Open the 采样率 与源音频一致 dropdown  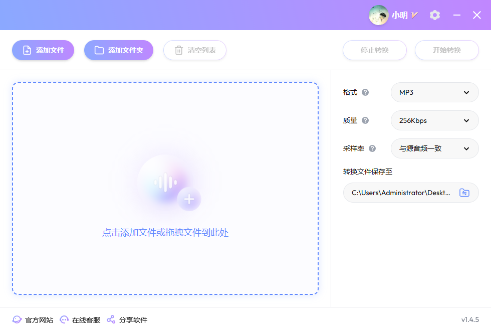click(435, 148)
